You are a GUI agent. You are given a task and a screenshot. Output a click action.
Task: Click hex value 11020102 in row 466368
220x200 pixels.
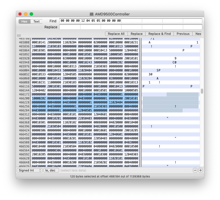(70, 122)
